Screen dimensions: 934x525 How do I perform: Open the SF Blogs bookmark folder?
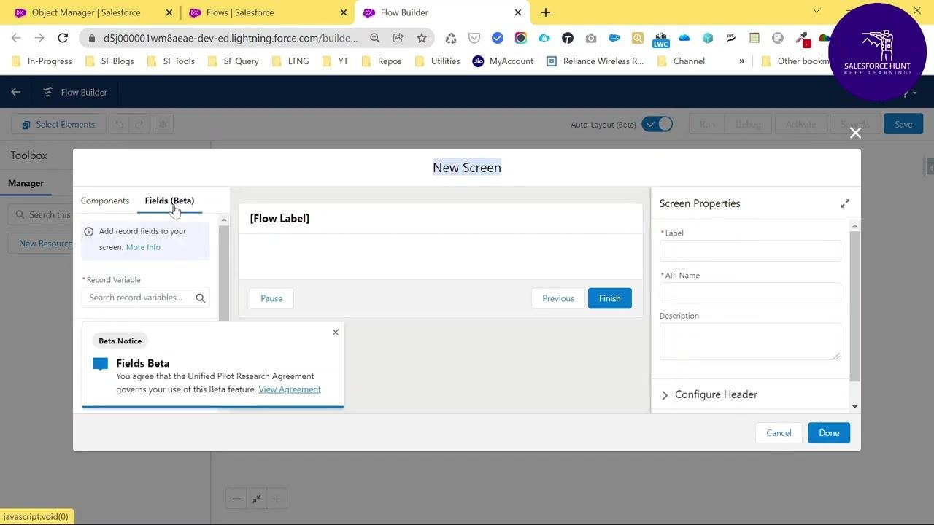pos(109,61)
